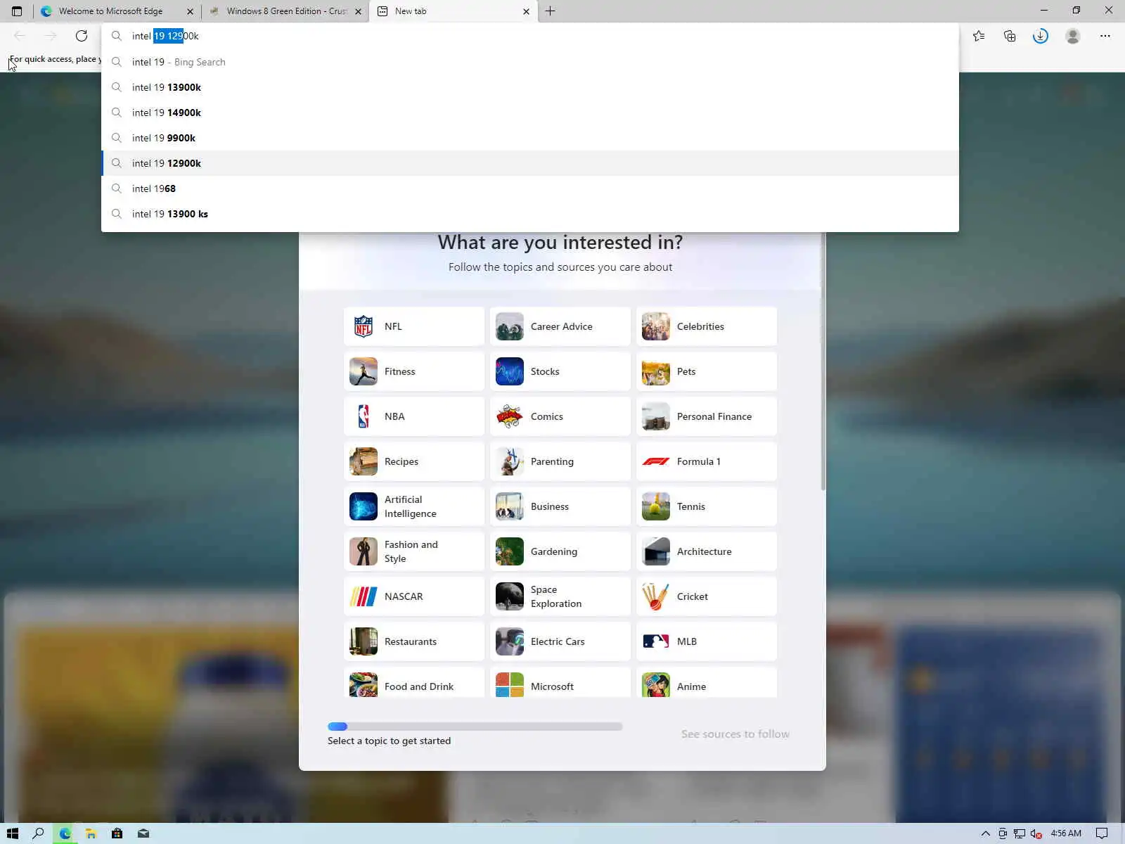Choose the Formula 1 topic card
The image size is (1125, 844).
click(707, 461)
